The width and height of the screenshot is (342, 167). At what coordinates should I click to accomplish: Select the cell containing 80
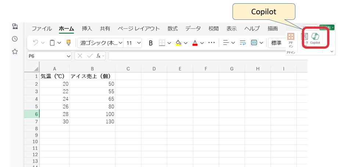[x=93, y=106]
